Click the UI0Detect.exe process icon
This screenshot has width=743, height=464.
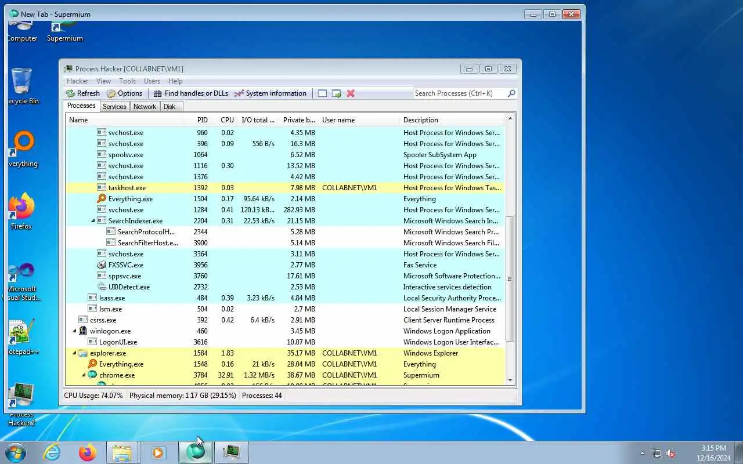coord(102,287)
